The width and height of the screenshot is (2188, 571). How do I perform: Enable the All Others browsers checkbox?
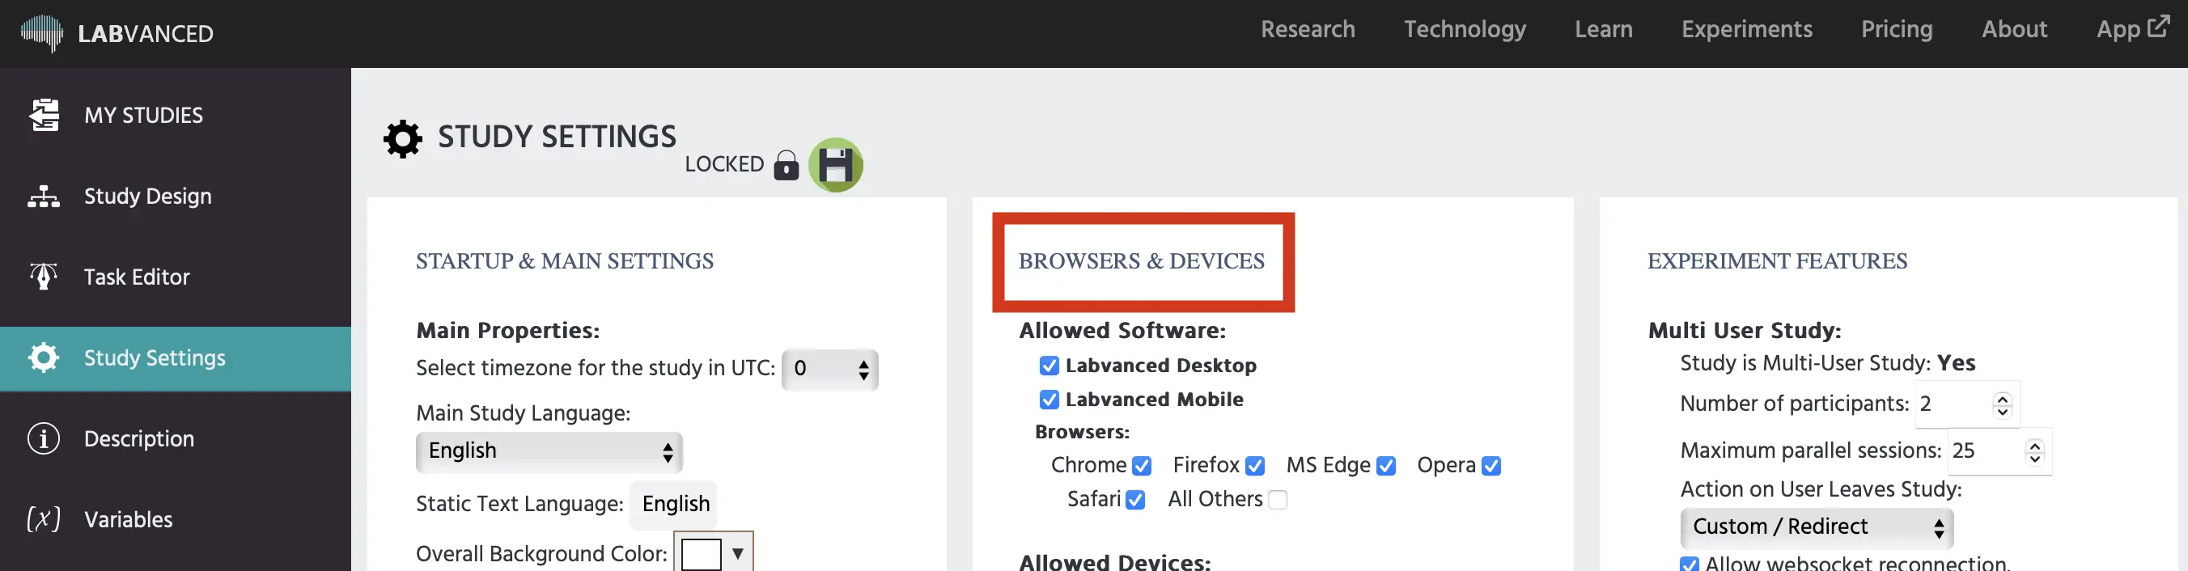pos(1278,500)
